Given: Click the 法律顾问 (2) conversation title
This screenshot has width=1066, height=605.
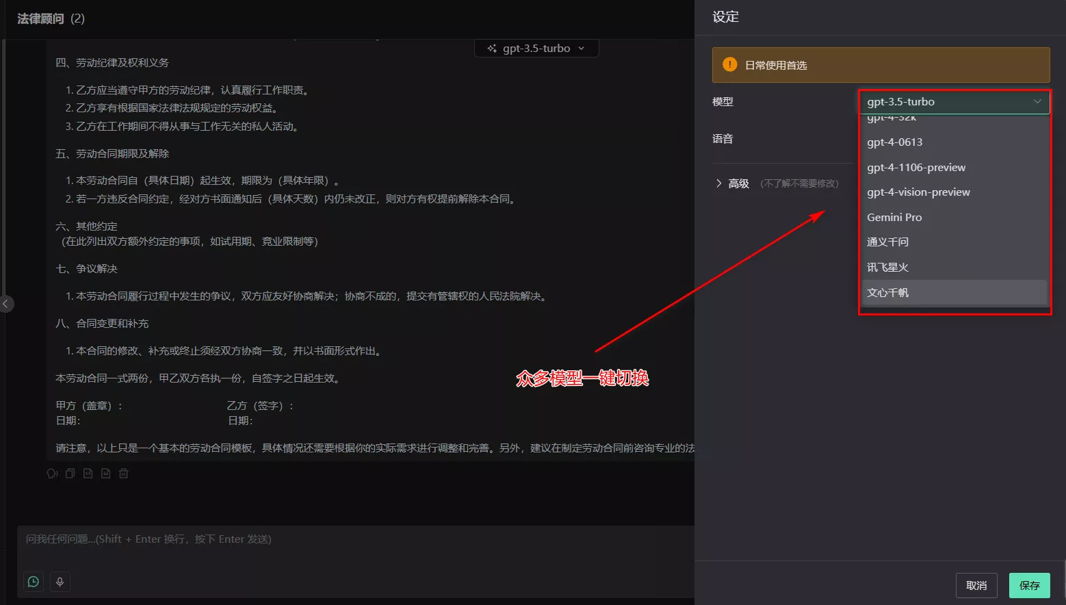Looking at the screenshot, I should pos(51,18).
